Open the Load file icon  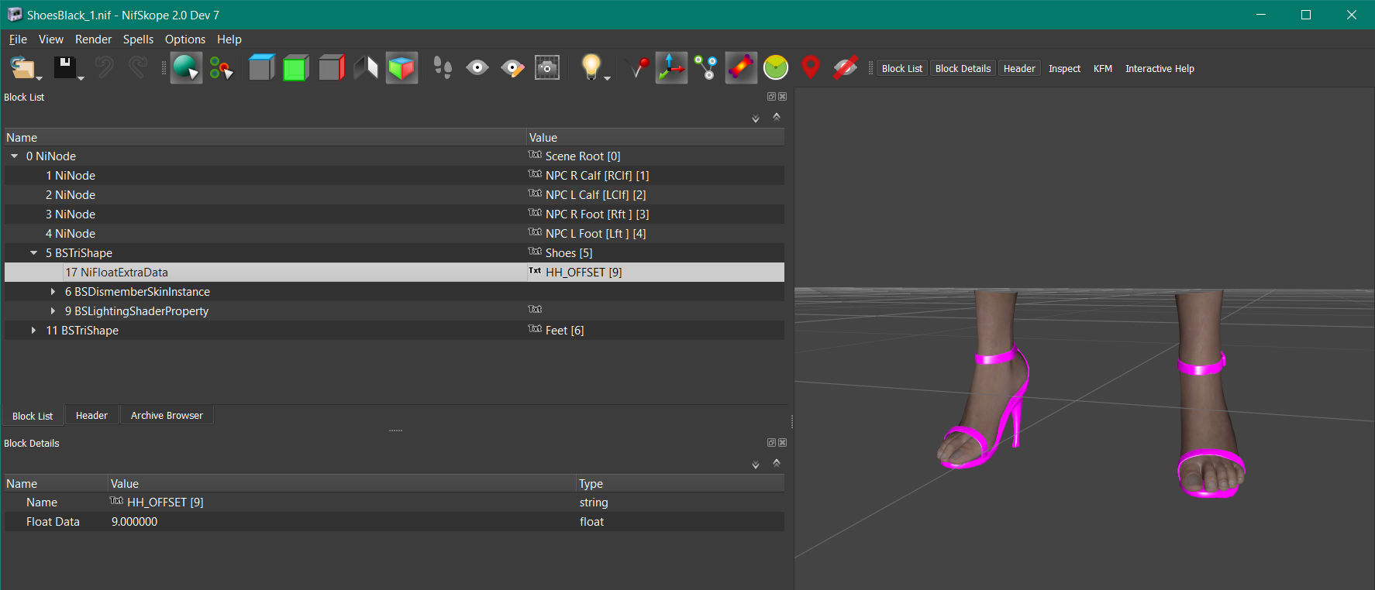coord(22,68)
